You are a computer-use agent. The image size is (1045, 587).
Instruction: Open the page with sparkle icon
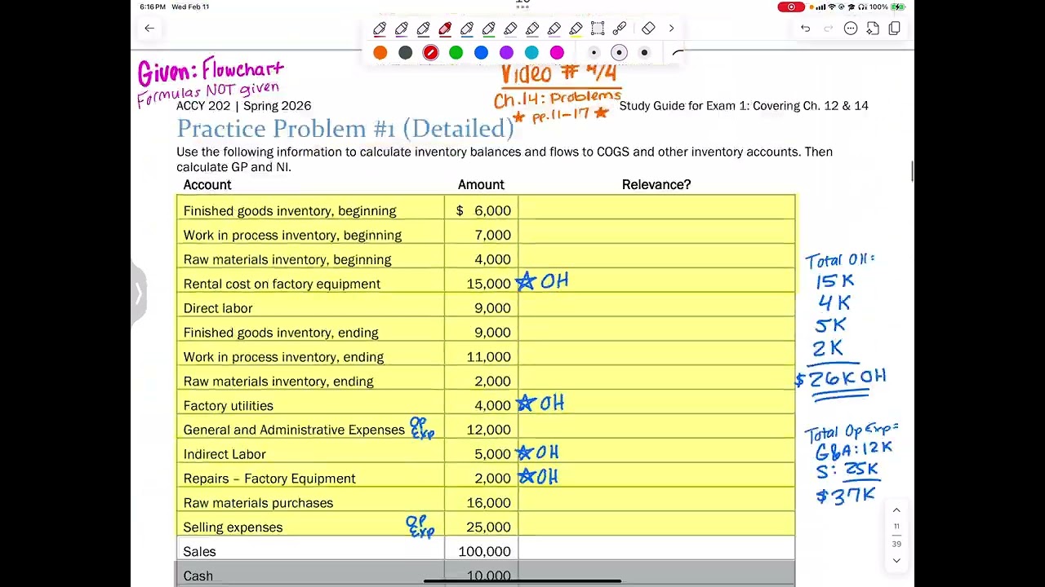[x=873, y=29]
